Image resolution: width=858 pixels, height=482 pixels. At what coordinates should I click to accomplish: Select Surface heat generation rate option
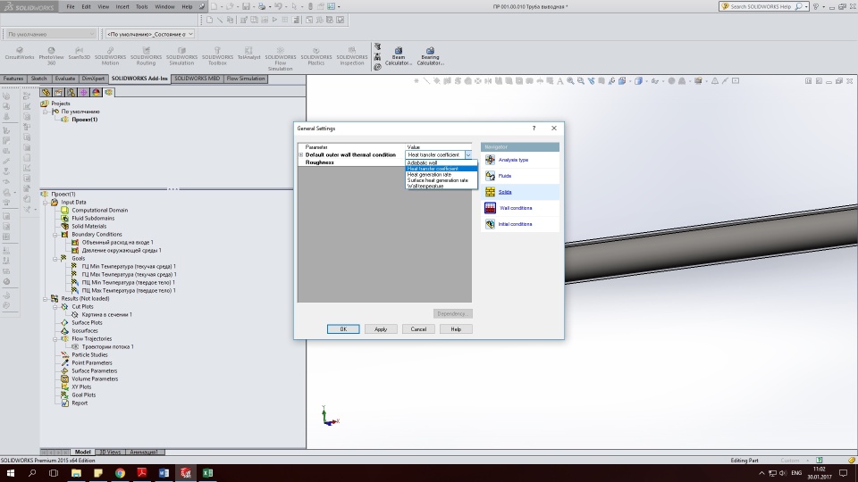pyautogui.click(x=441, y=179)
